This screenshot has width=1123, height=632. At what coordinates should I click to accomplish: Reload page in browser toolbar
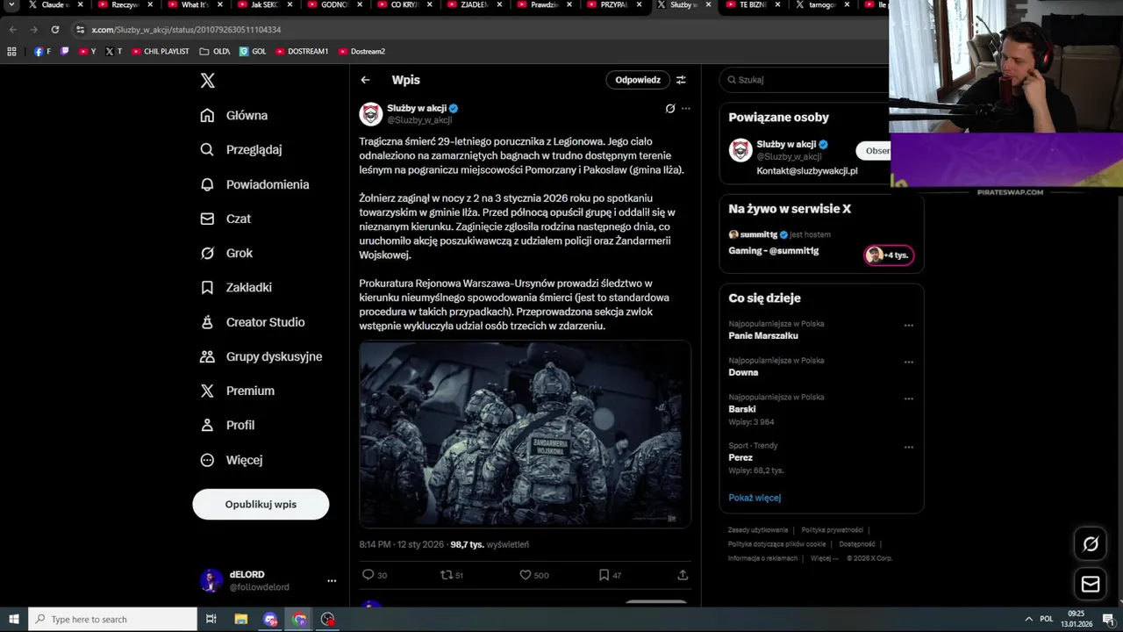pos(55,30)
